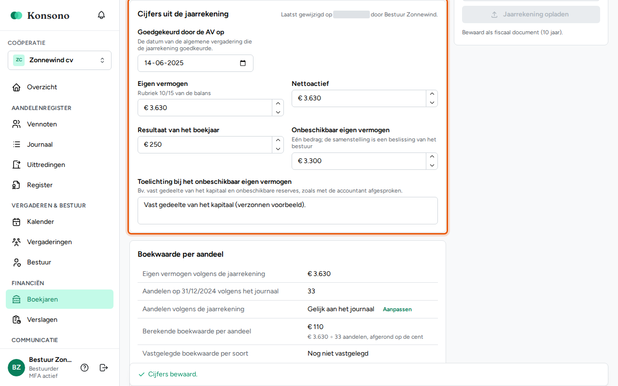Decrease the Resultaat van het boekjaar value

click(278, 149)
